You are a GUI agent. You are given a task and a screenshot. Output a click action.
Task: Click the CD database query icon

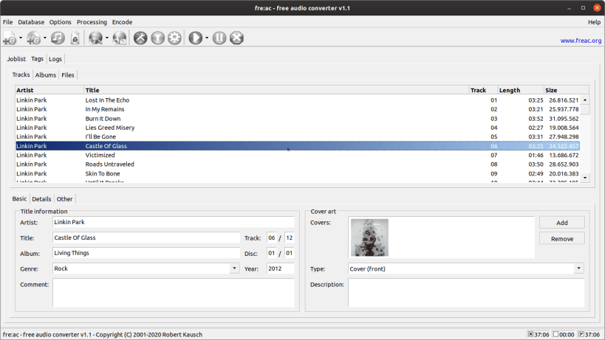point(95,38)
